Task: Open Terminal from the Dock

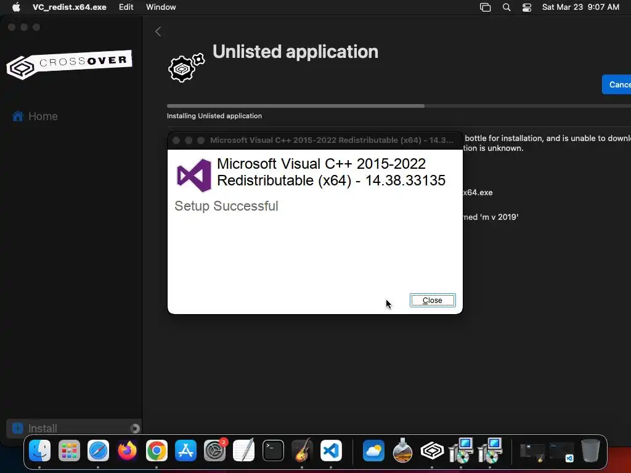Action: (x=273, y=450)
